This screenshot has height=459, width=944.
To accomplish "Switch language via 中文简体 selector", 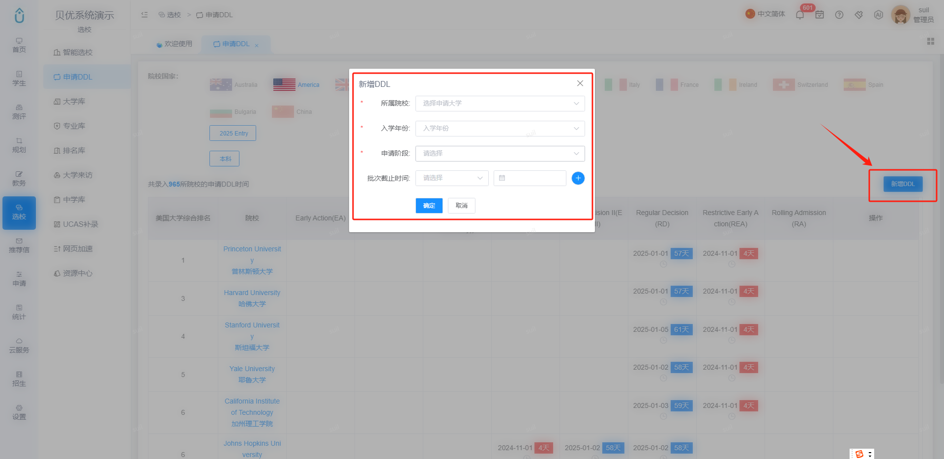I will click(765, 14).
